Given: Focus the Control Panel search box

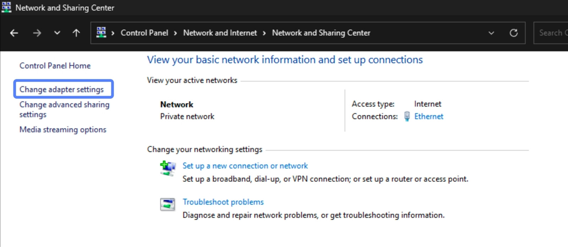Looking at the screenshot, I should [551, 33].
